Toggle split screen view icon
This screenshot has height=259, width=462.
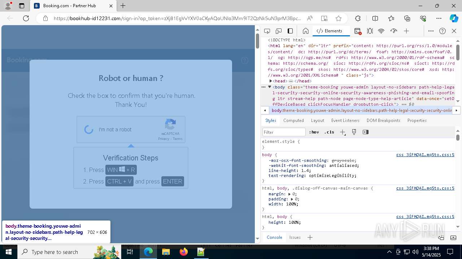pos(375,18)
